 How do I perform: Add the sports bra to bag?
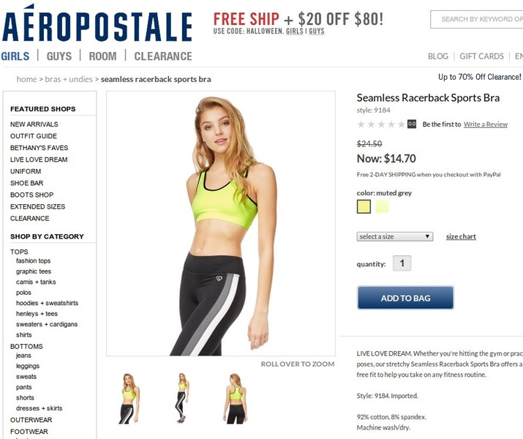(x=405, y=298)
